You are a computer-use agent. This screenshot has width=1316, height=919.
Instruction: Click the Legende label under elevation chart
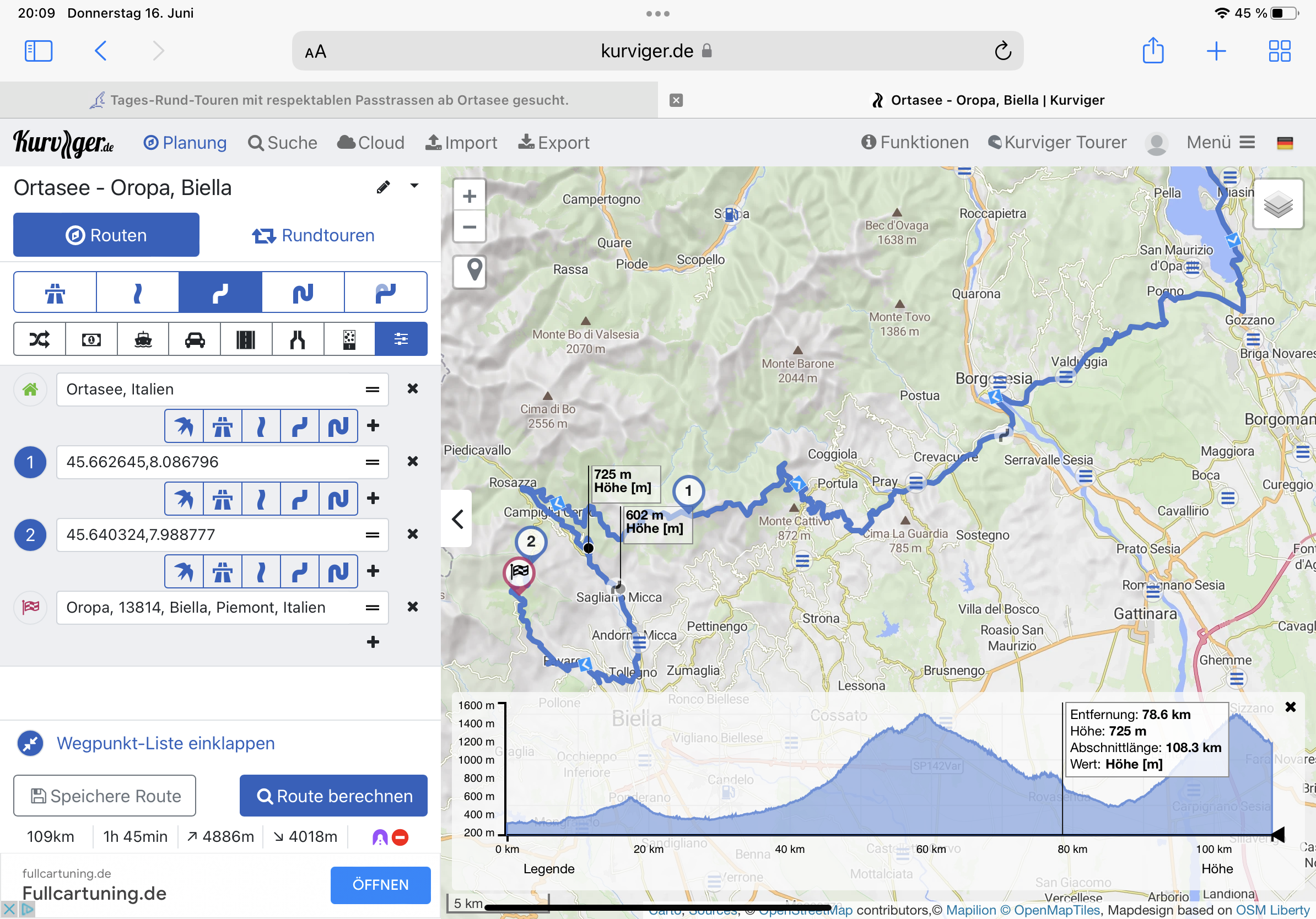[549, 869]
